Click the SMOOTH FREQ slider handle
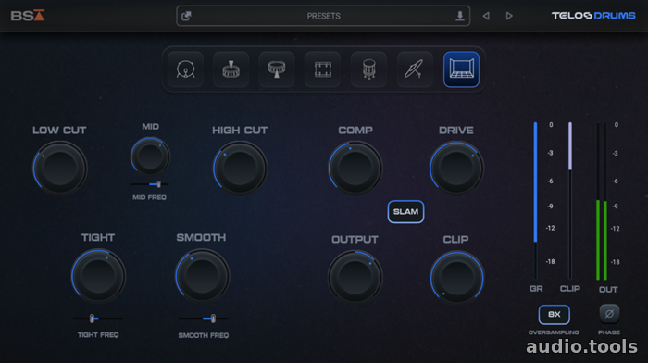The height and width of the screenshot is (363, 648). click(x=213, y=319)
